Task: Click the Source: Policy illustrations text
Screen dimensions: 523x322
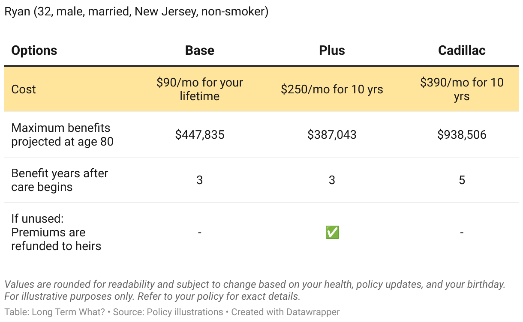Action: click(168, 312)
